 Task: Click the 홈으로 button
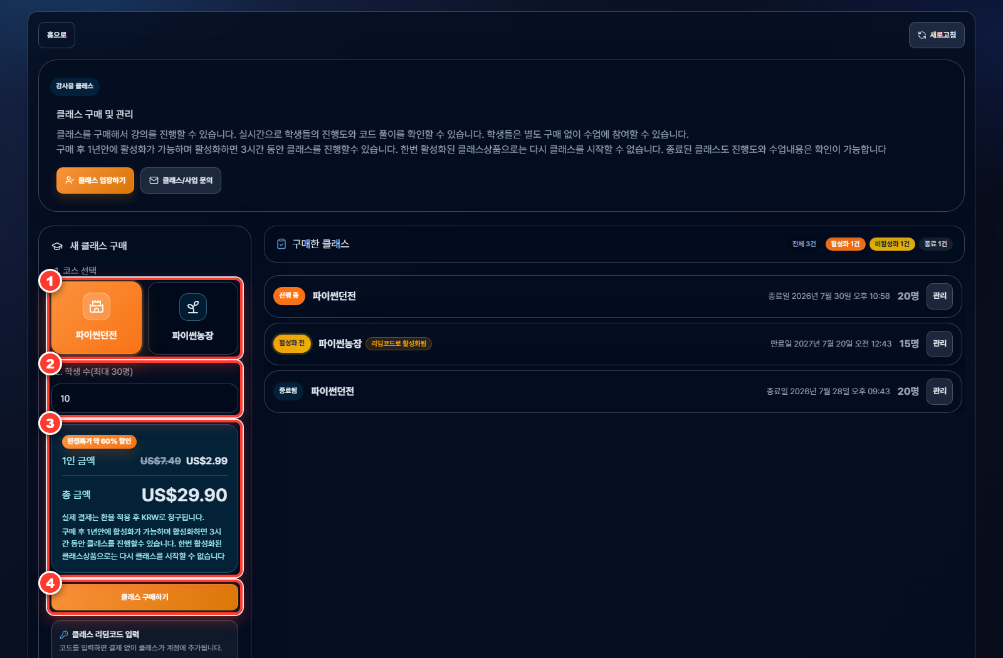click(x=56, y=35)
